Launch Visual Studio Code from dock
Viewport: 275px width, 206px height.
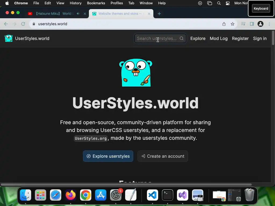coord(153,195)
